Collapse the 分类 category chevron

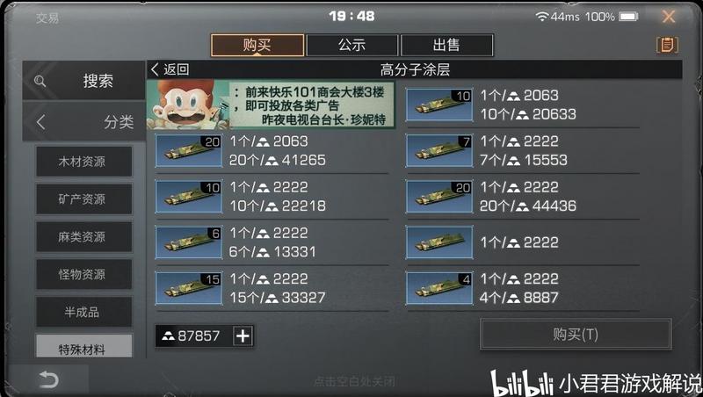40,122
